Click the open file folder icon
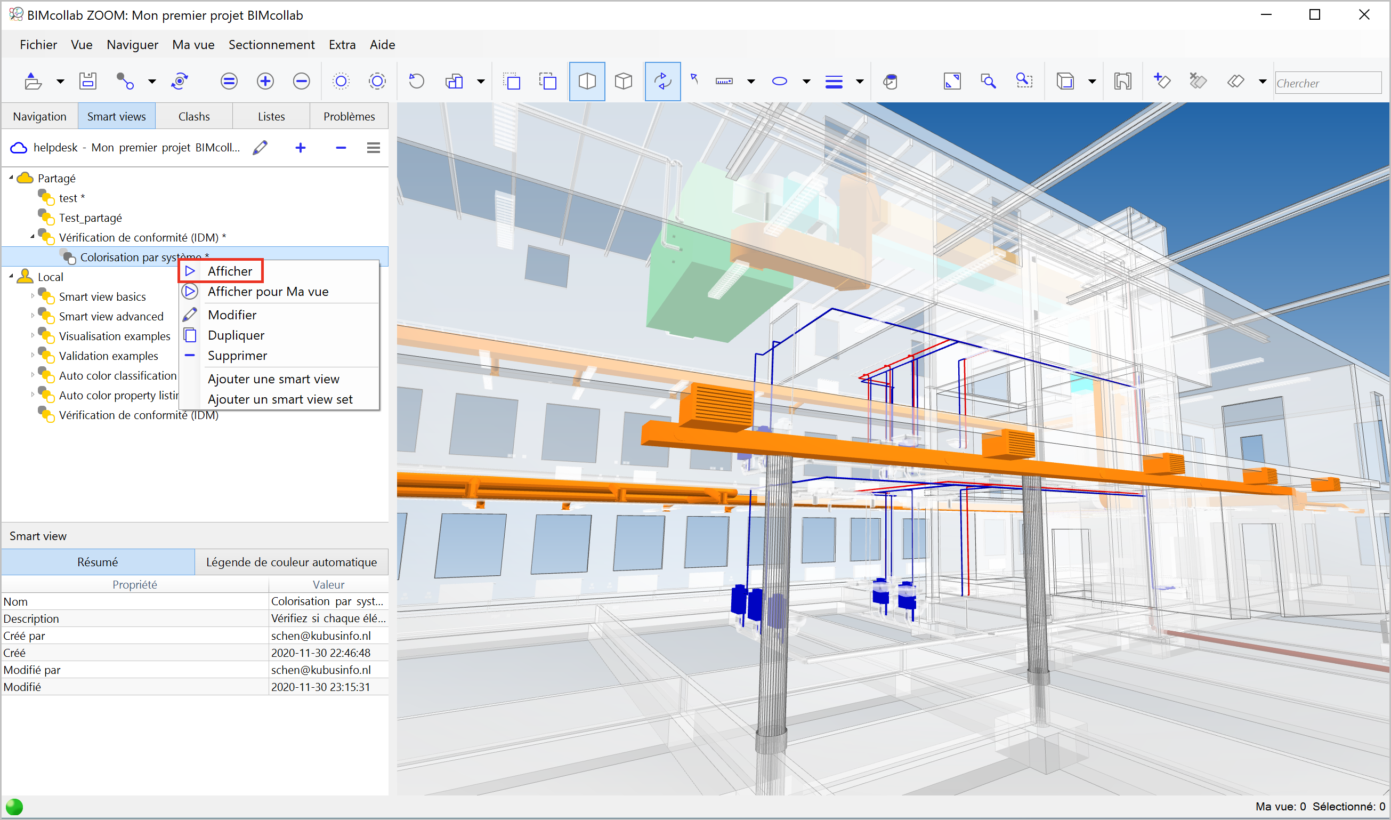The height and width of the screenshot is (820, 1391). [x=33, y=81]
